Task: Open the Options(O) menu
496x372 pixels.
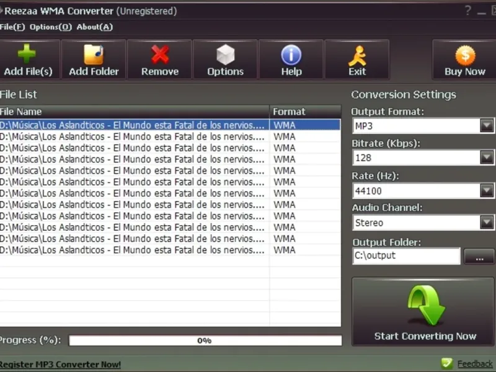Action: (51, 27)
